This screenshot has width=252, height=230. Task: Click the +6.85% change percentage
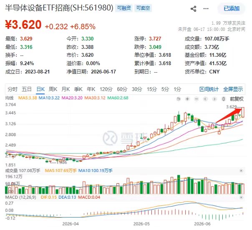click(83, 27)
